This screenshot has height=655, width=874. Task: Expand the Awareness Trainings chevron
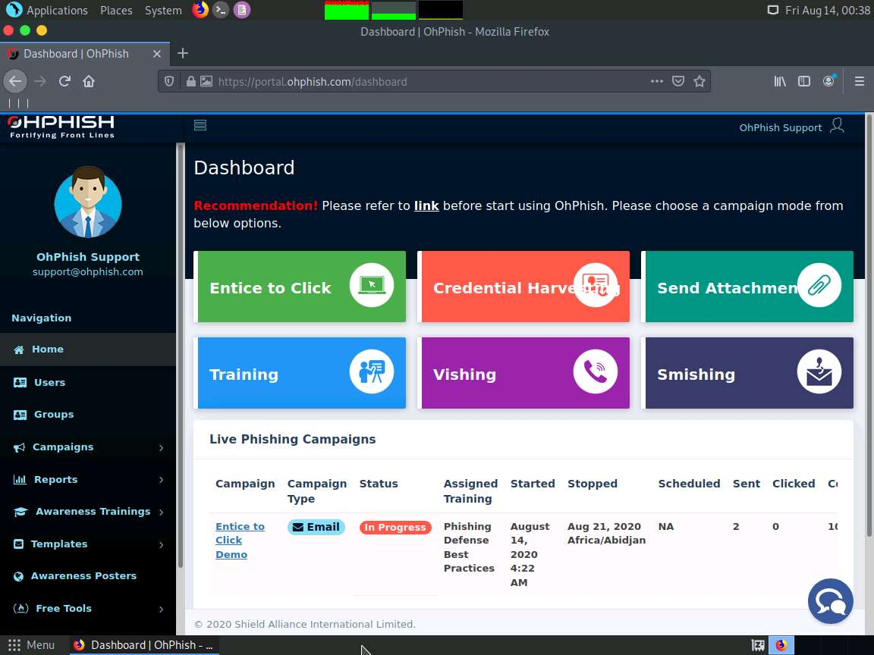point(161,512)
